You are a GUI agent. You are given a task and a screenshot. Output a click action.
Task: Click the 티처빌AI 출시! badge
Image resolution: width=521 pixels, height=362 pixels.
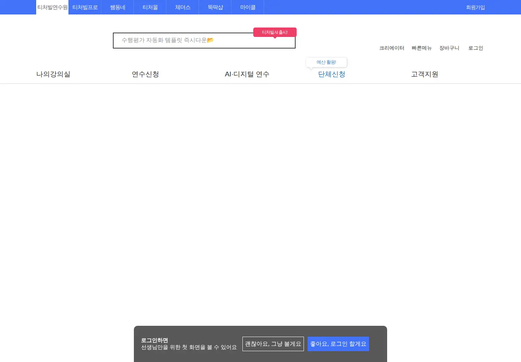(275, 32)
